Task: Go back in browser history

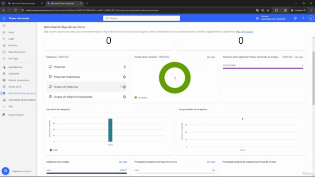Action: tap(3, 10)
